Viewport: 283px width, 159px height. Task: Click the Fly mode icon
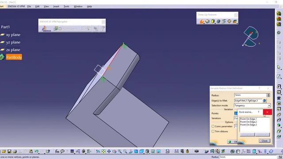click(98, 151)
